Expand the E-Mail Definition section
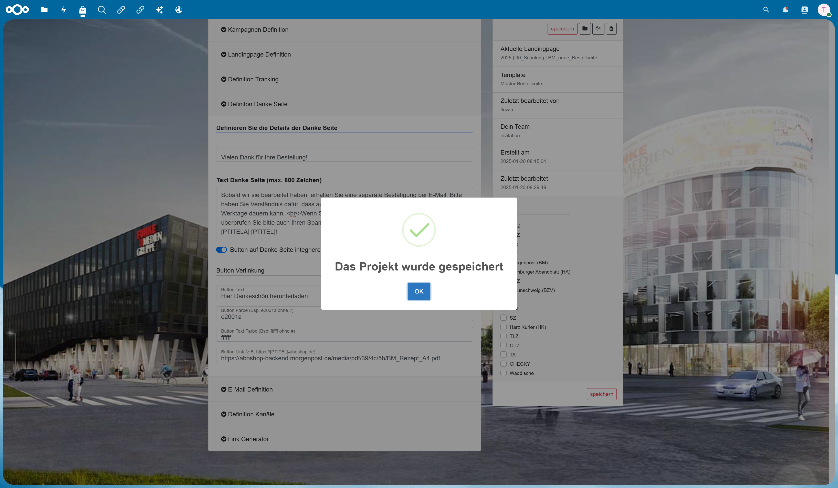Viewport: 838px width, 488px height. point(344,389)
